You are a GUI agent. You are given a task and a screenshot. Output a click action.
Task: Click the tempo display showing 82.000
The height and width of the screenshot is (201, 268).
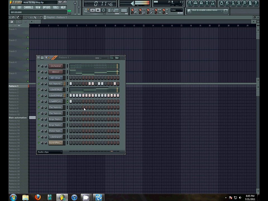pyautogui.click(x=114, y=11)
